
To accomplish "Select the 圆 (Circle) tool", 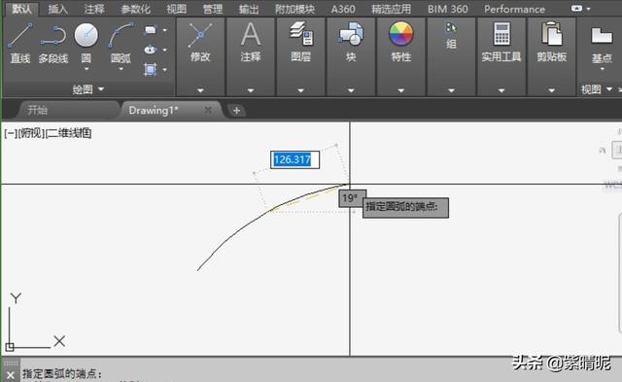I will point(86,42).
